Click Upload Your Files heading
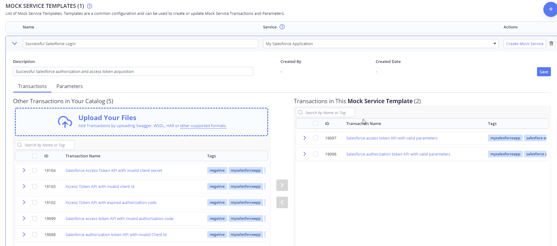 point(107,118)
